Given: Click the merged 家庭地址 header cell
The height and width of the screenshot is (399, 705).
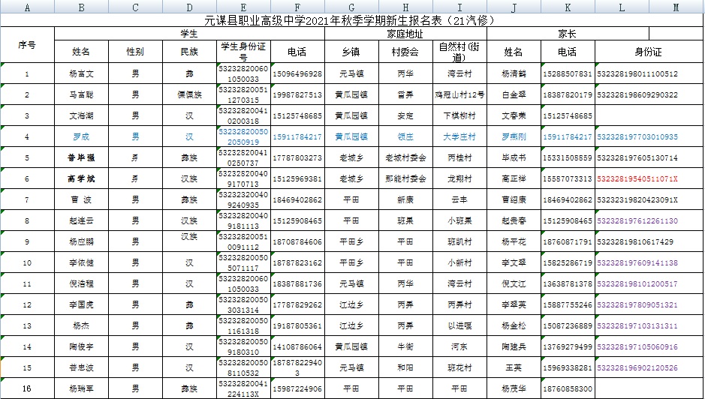Looking at the screenshot, I should click(405, 34).
